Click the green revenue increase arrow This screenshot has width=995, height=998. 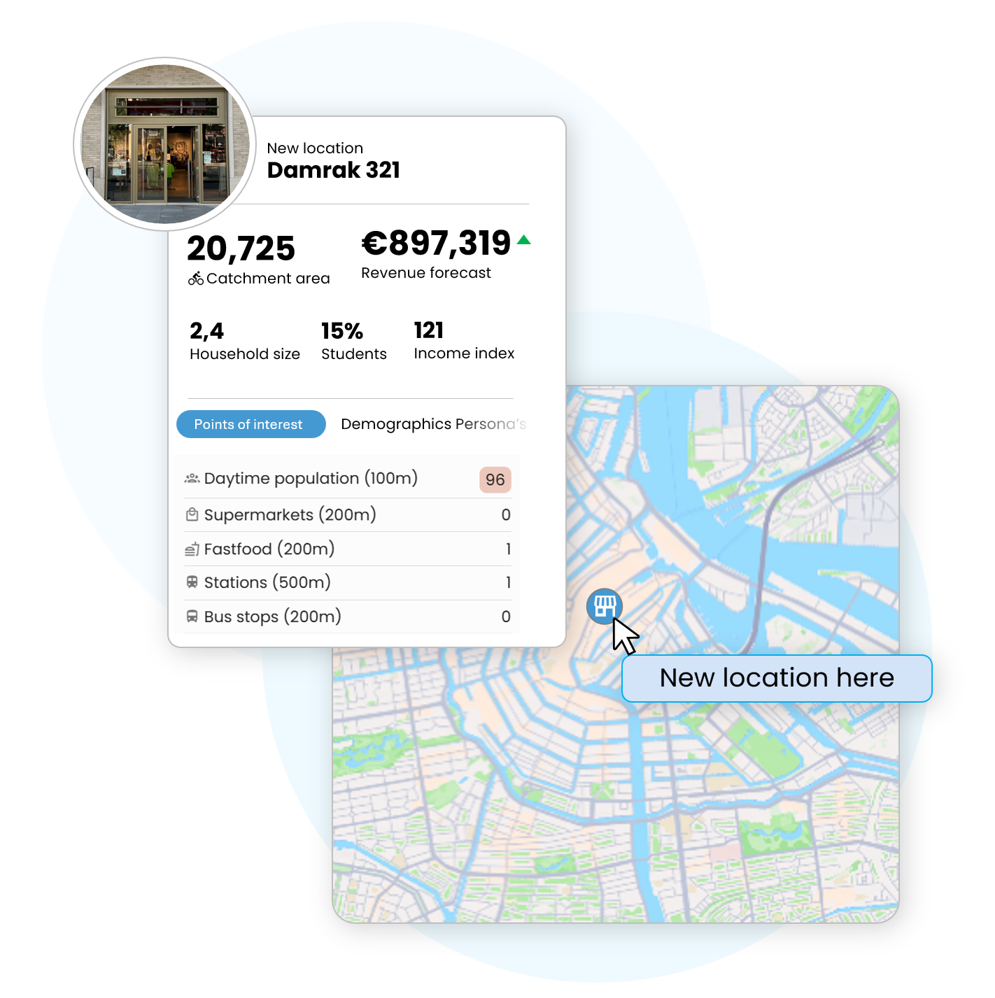[x=525, y=241]
